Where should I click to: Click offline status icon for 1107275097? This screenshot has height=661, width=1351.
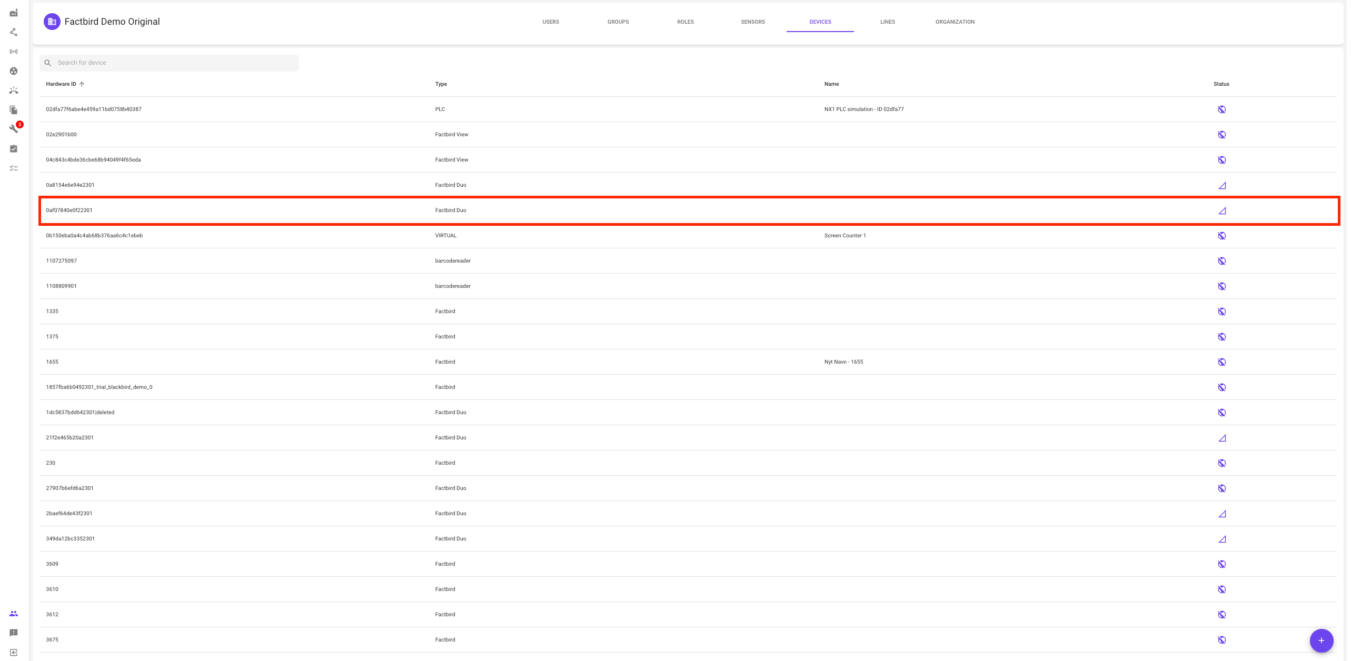point(1222,261)
